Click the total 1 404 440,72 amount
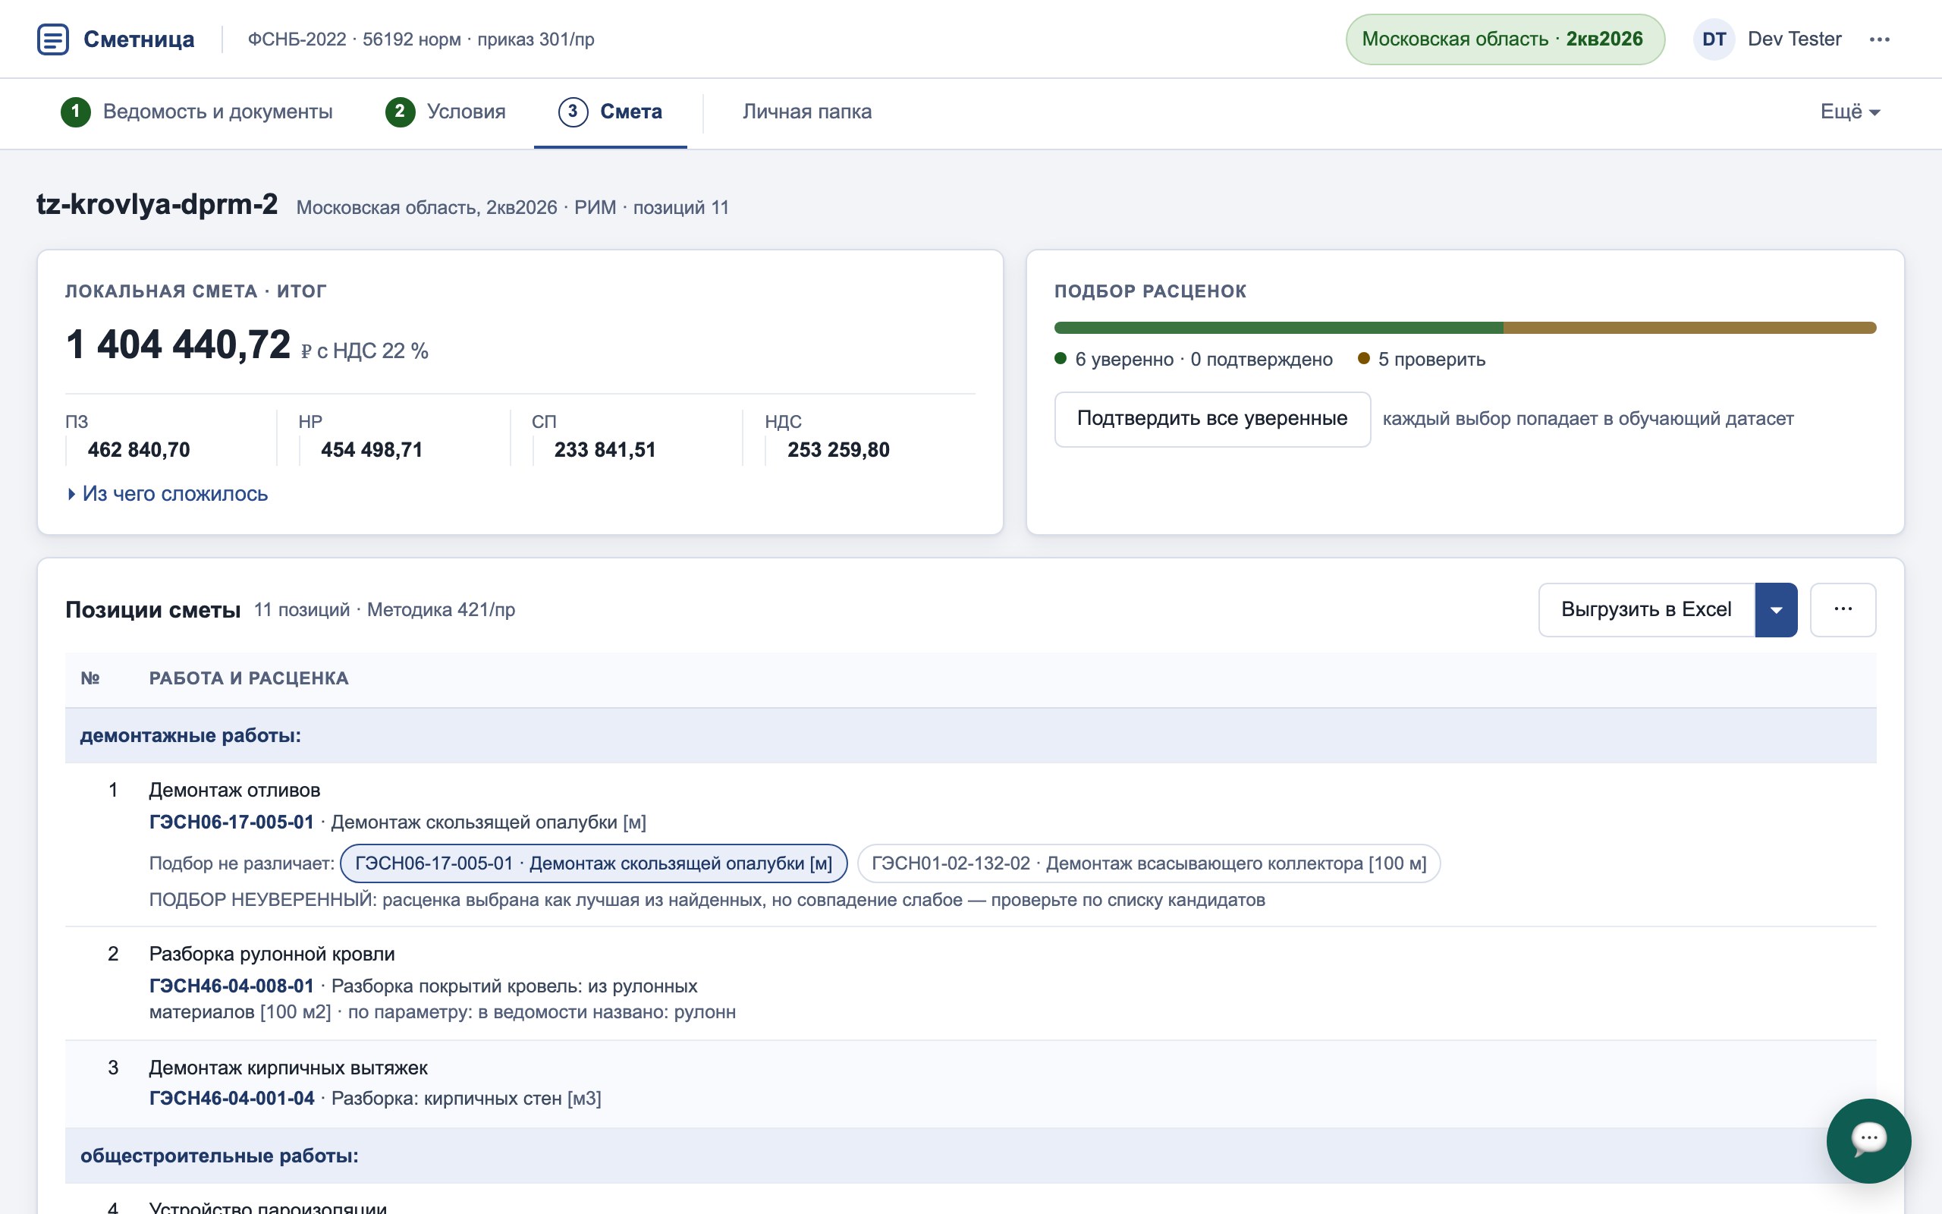This screenshot has width=1942, height=1214. [x=178, y=344]
